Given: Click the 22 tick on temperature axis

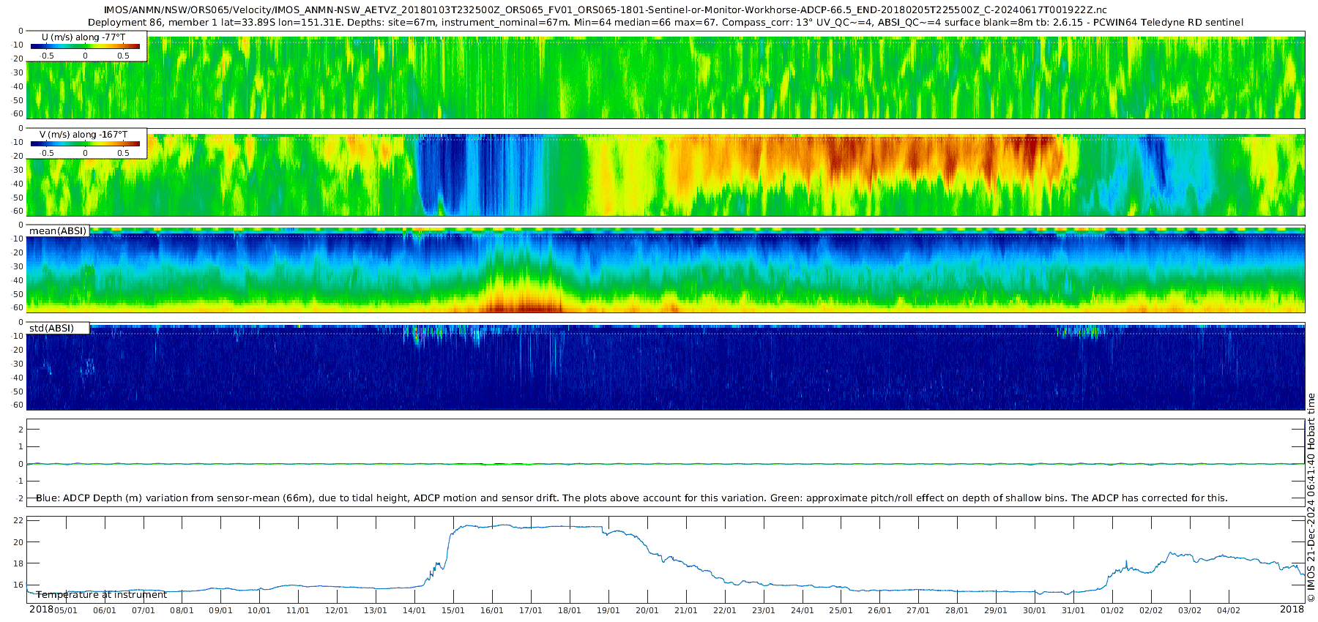Looking at the screenshot, I should point(19,521).
